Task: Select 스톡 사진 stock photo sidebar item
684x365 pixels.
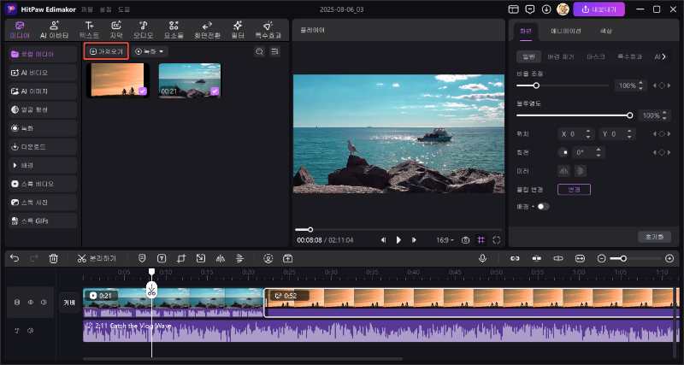Action: [x=42, y=203]
